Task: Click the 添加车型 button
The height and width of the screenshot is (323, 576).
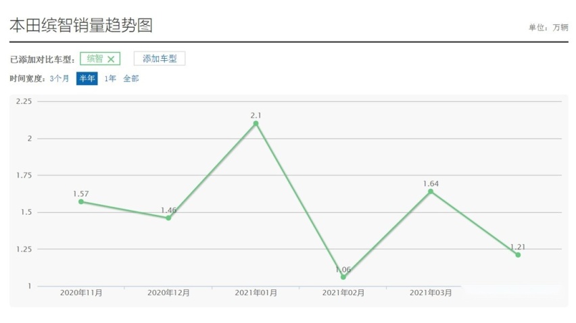Action: click(x=160, y=59)
